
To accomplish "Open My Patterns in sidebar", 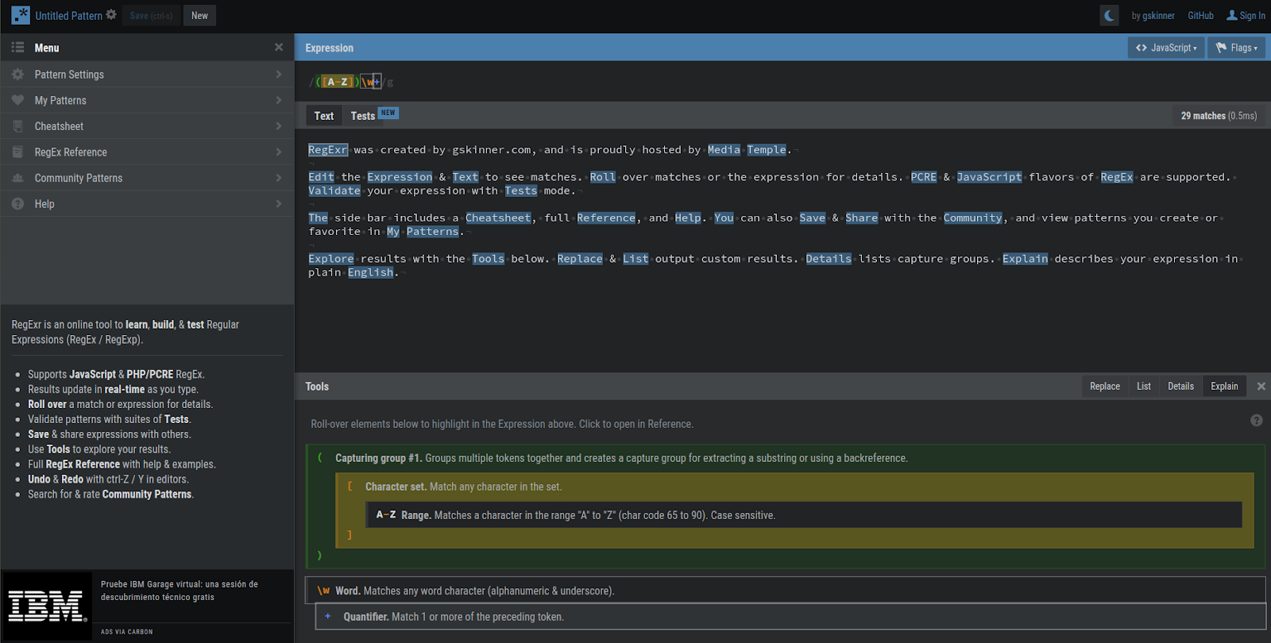I will [x=147, y=101].
